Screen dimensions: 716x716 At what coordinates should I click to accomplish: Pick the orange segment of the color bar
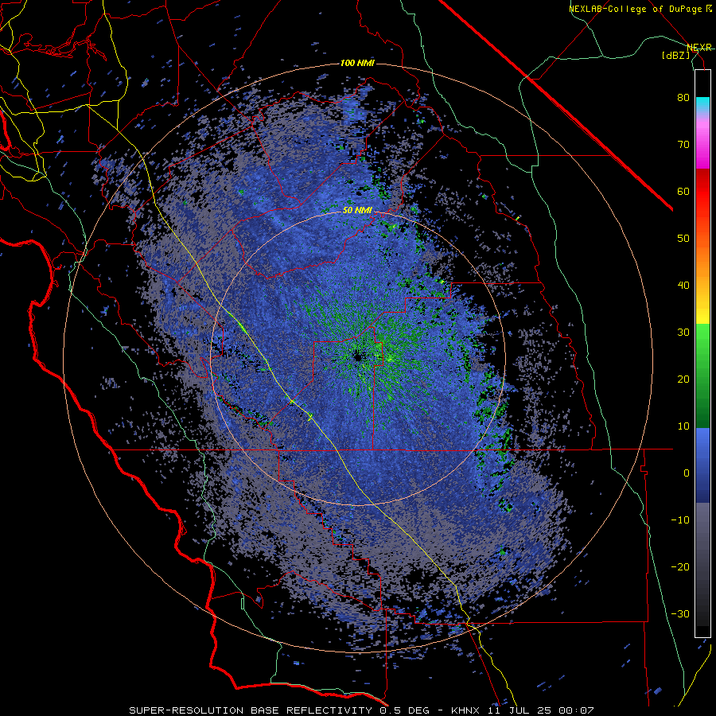(x=702, y=260)
